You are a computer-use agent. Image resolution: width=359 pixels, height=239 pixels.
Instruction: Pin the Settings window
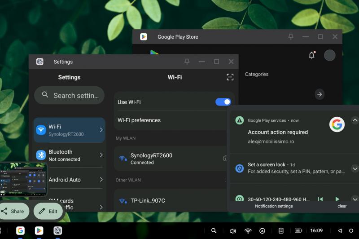(x=187, y=62)
